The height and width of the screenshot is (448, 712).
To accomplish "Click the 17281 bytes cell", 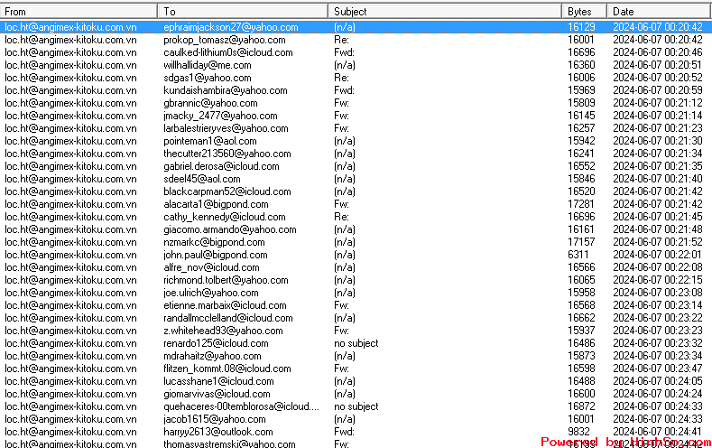I will [581, 204].
